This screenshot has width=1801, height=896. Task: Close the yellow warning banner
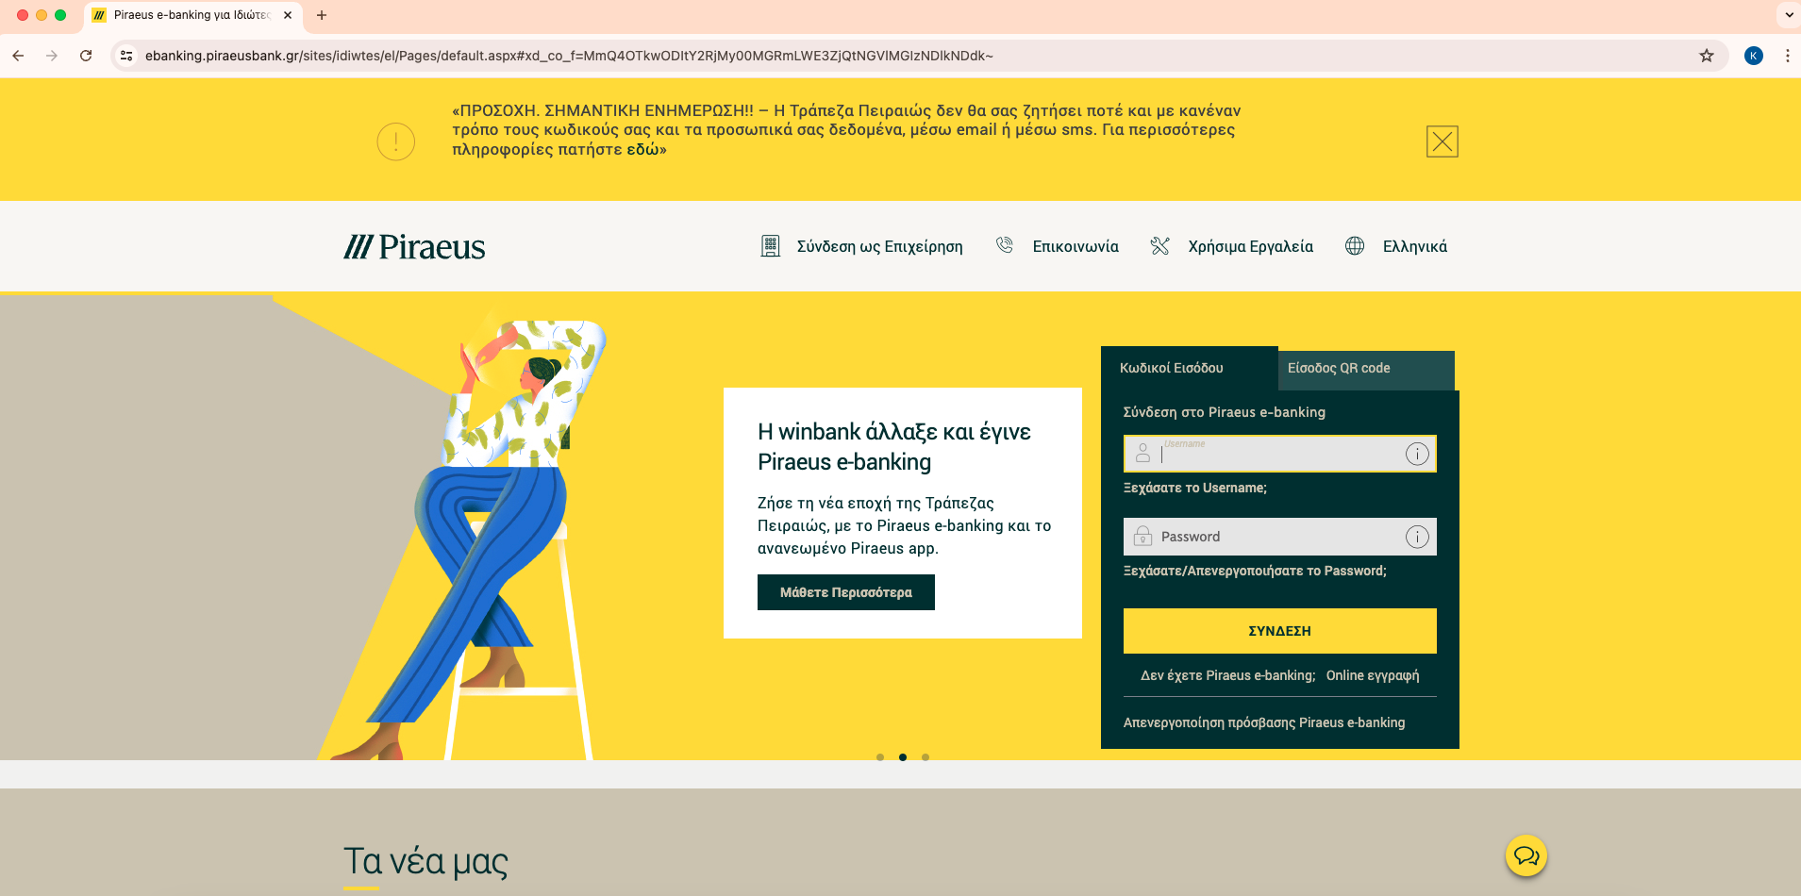pyautogui.click(x=1442, y=141)
